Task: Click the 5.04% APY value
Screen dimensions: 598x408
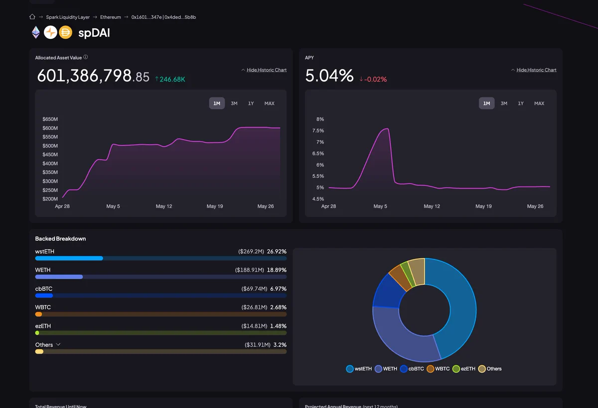Action: [329, 76]
